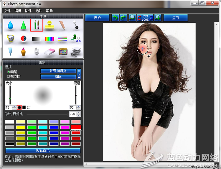Select the blue water drop blur tool
Image resolution: width=221 pixels, height=169 pixels.
point(11,25)
